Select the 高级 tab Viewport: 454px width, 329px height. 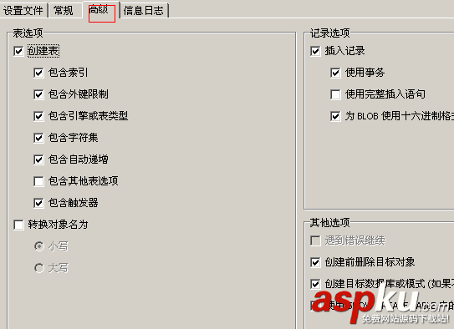pos(101,10)
